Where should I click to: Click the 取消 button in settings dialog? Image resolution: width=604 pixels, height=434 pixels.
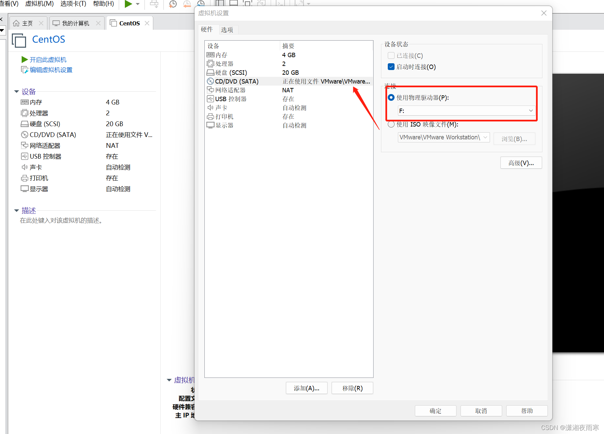(481, 411)
